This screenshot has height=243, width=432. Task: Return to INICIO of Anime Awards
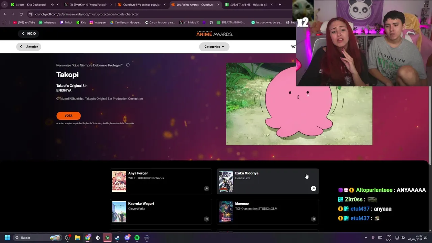click(29, 33)
